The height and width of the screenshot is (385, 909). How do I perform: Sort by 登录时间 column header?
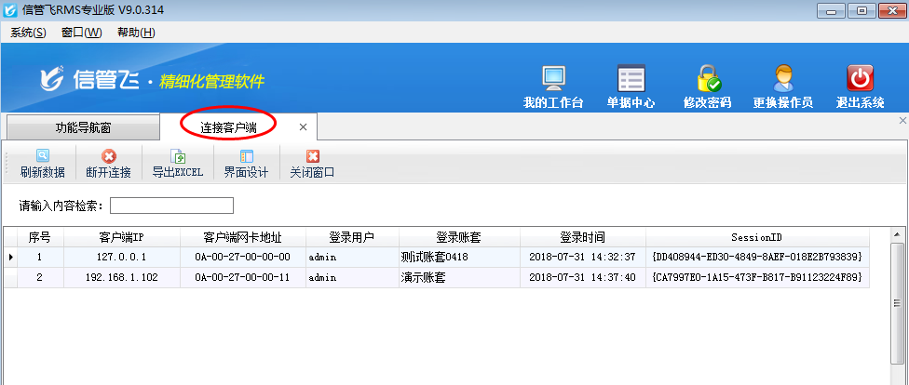pyautogui.click(x=583, y=237)
